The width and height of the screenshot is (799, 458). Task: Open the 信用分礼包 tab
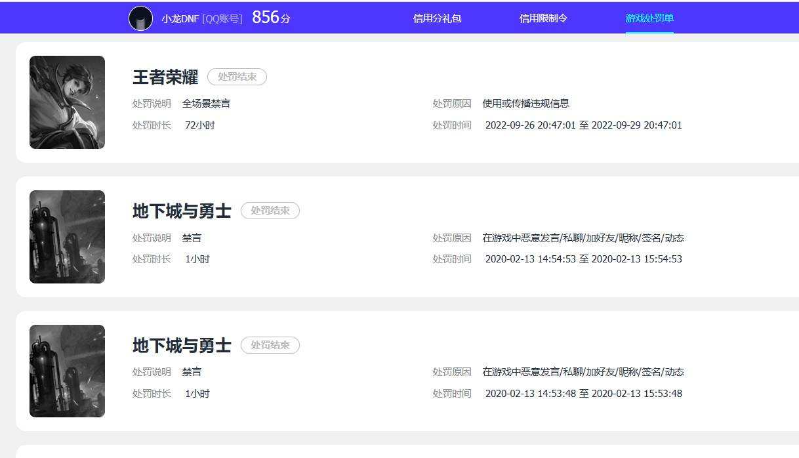coord(437,18)
